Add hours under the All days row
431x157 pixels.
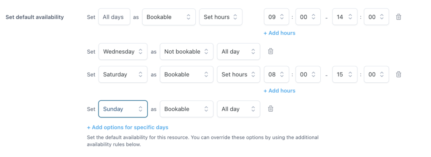coord(279,33)
